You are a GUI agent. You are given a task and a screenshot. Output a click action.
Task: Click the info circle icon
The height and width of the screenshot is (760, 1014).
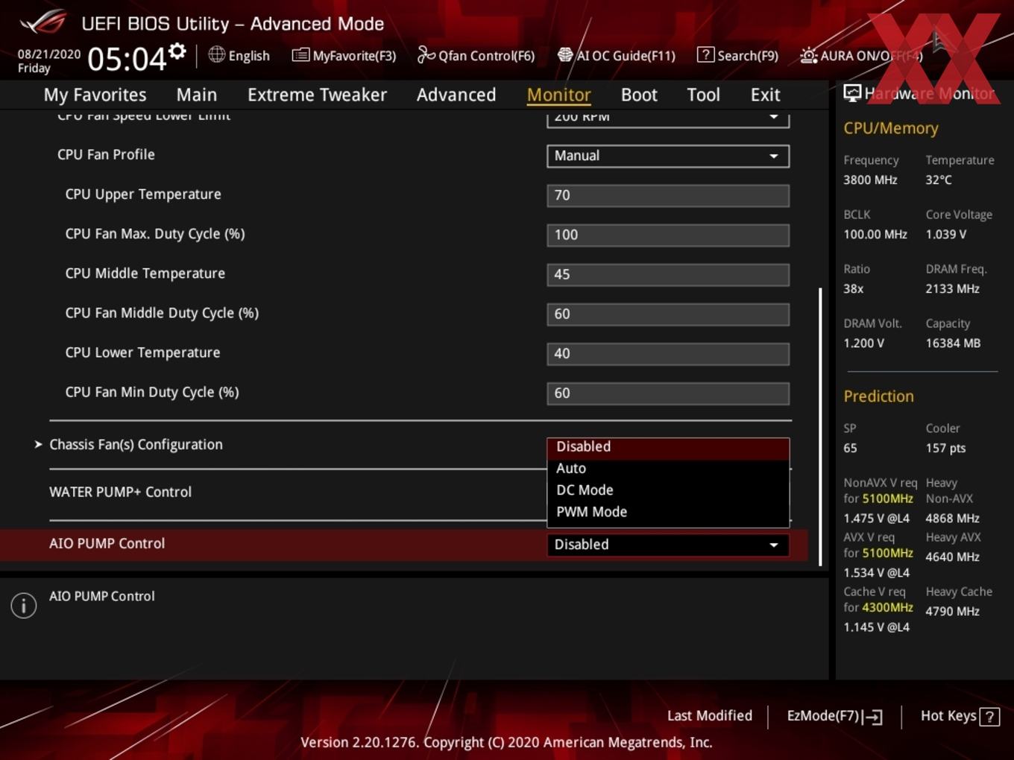point(24,606)
